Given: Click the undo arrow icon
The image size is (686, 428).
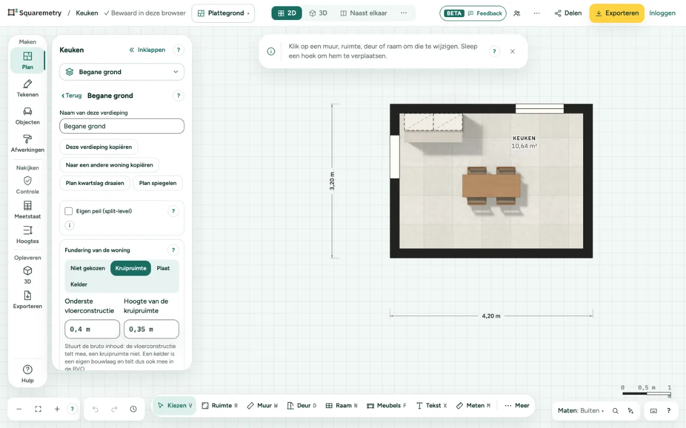Looking at the screenshot, I should point(95,409).
